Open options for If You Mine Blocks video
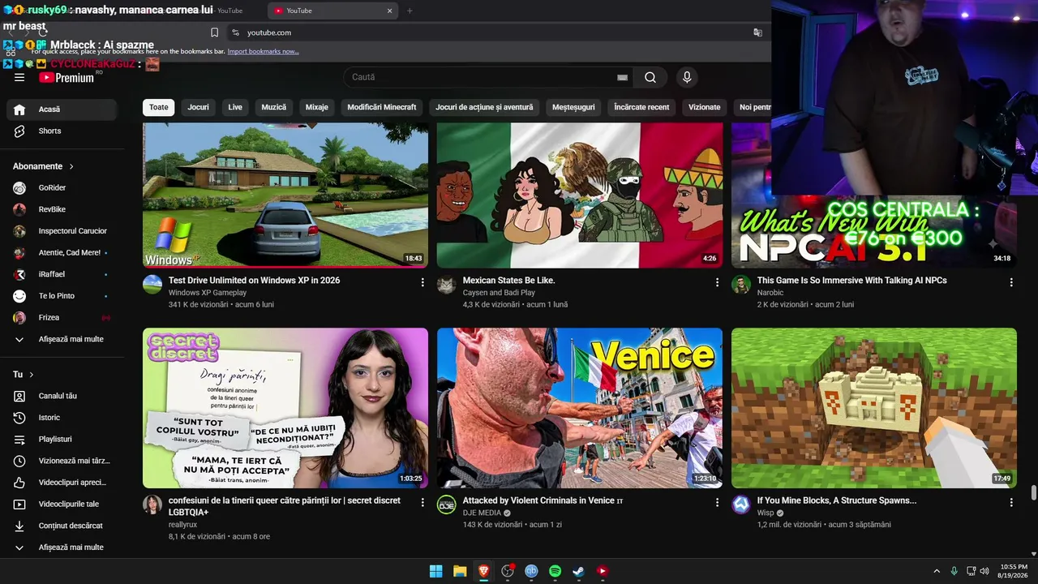 [x=1011, y=503]
